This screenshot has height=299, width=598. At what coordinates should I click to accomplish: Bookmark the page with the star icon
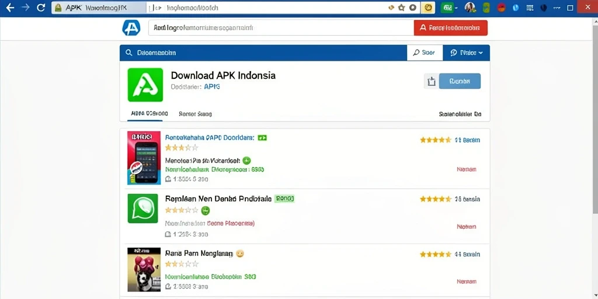point(401,8)
